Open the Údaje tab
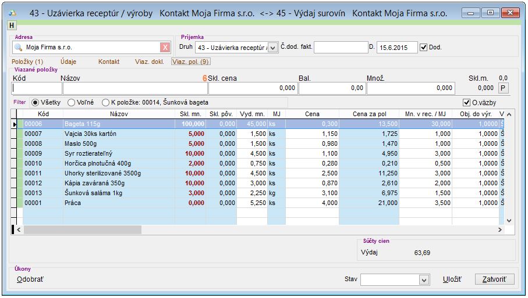Image resolution: width=528 pixels, height=298 pixels. click(x=68, y=62)
